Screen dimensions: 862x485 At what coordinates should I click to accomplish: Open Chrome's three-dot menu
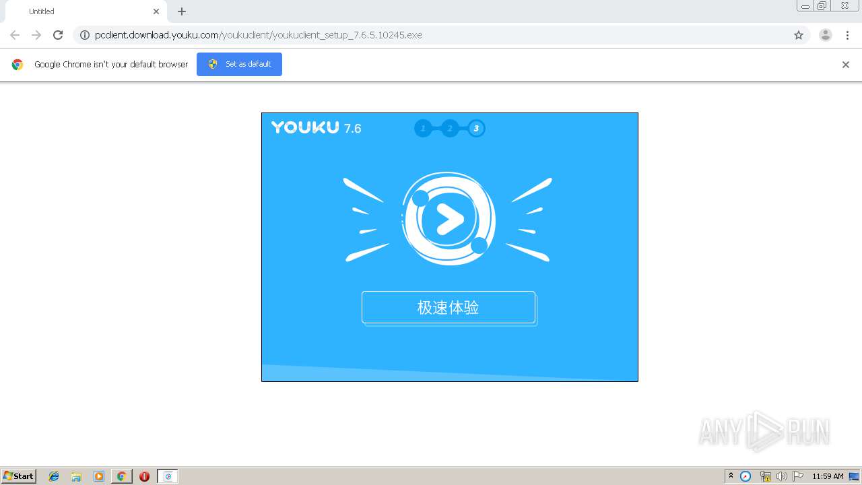848,35
